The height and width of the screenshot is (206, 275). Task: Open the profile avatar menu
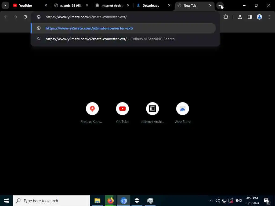259,17
